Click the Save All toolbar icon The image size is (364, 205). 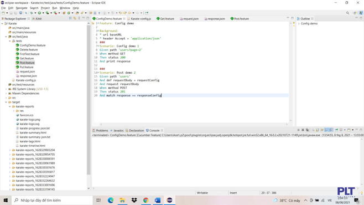click(x=15, y=13)
